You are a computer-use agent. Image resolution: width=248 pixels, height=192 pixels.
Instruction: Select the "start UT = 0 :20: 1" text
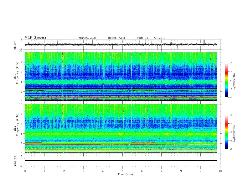(151, 38)
